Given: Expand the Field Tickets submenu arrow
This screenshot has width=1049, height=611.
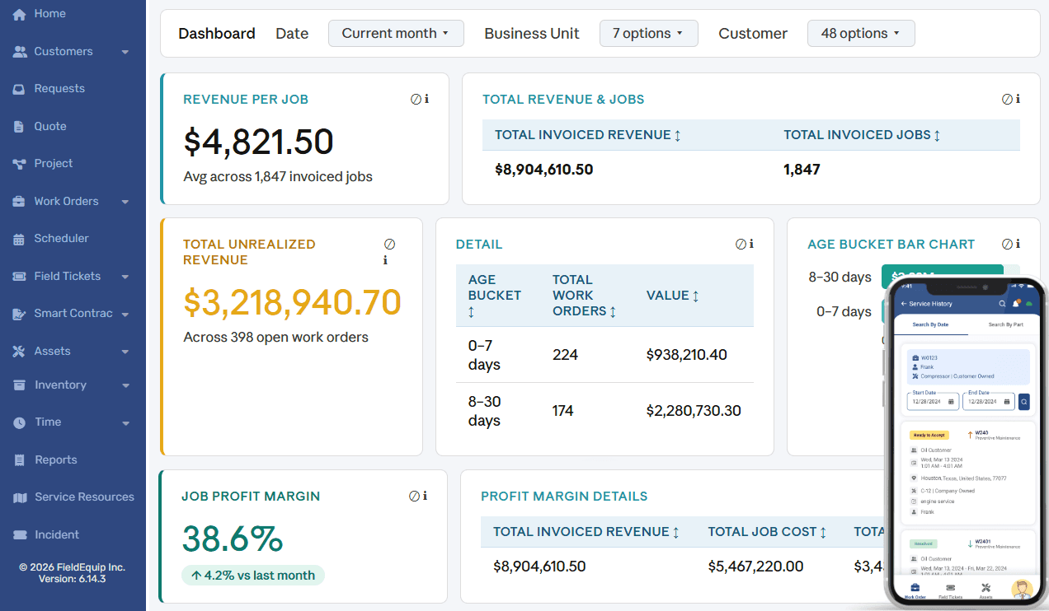Looking at the screenshot, I should click(125, 277).
